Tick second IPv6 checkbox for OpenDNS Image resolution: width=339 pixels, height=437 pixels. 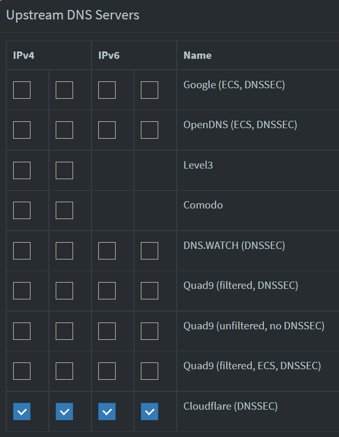pos(149,130)
